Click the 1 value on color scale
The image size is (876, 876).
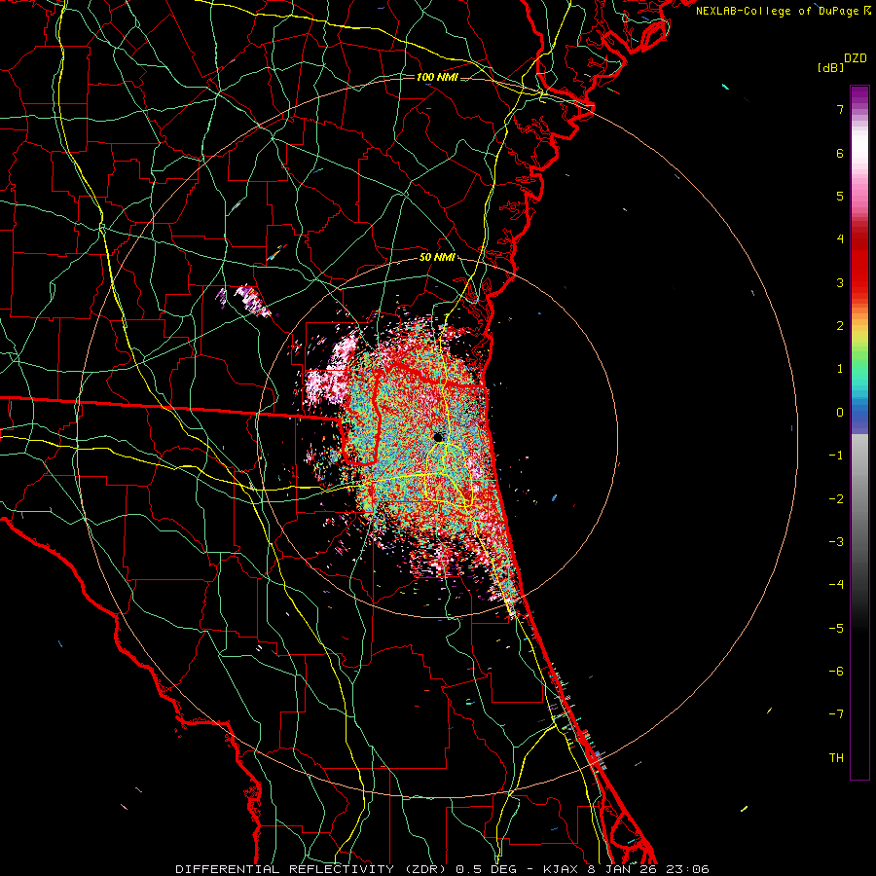pos(840,369)
